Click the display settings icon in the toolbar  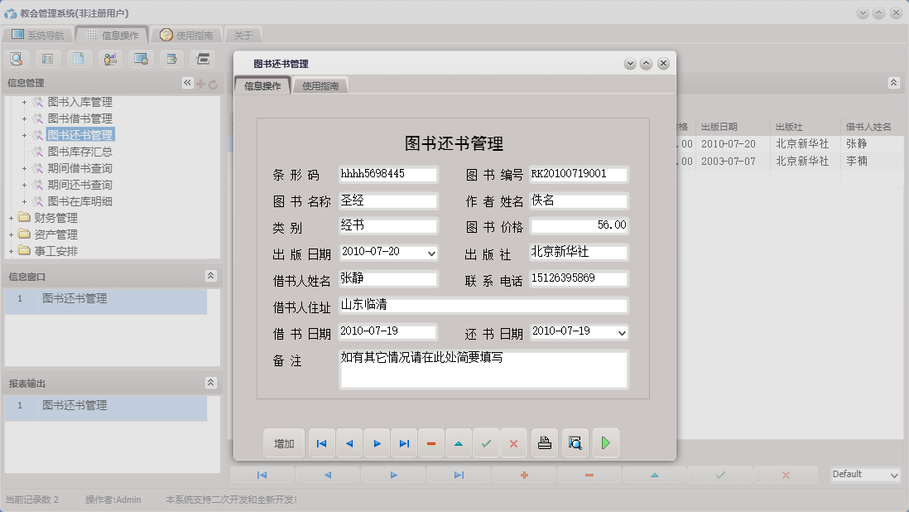click(x=139, y=58)
